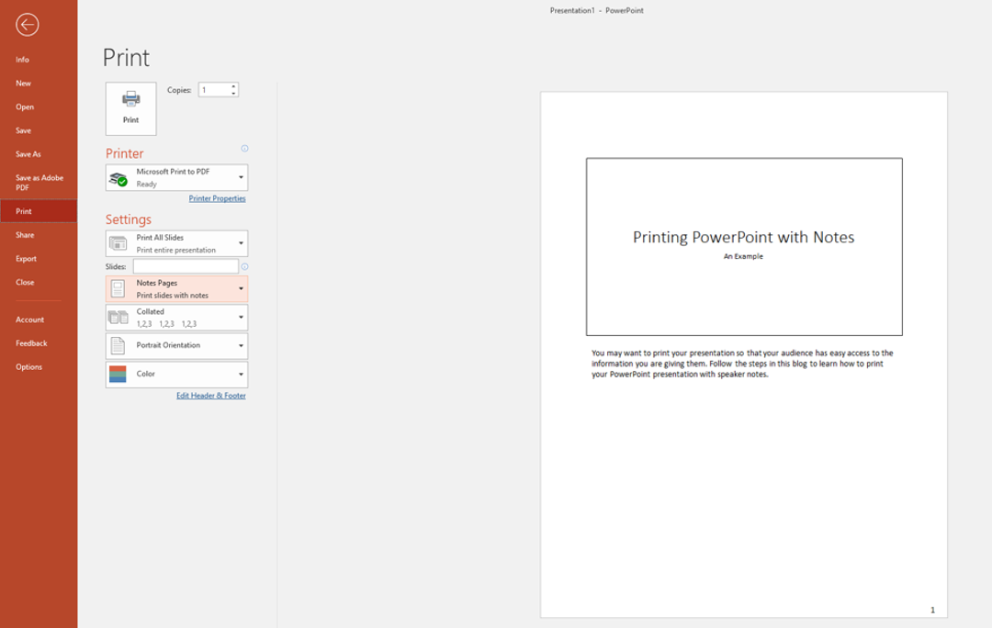Open Printer Properties link
Image resolution: width=992 pixels, height=628 pixels.
[x=218, y=198]
